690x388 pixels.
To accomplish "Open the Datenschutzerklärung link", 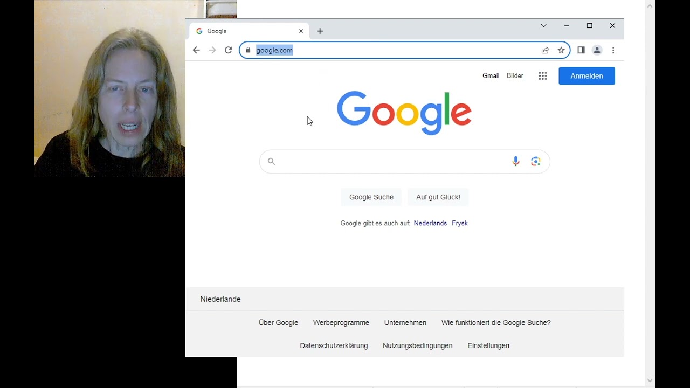I will [334, 346].
